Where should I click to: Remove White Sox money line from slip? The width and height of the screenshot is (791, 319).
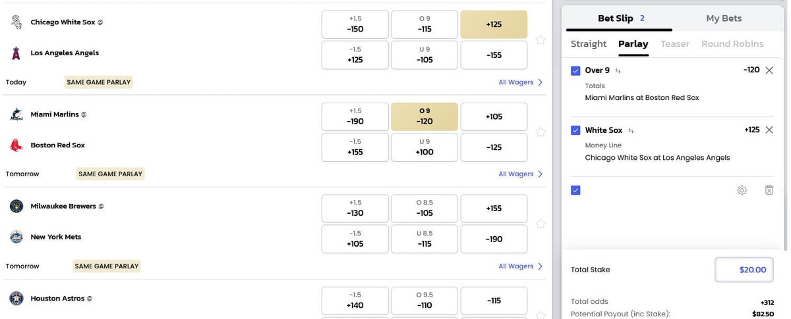coord(769,130)
